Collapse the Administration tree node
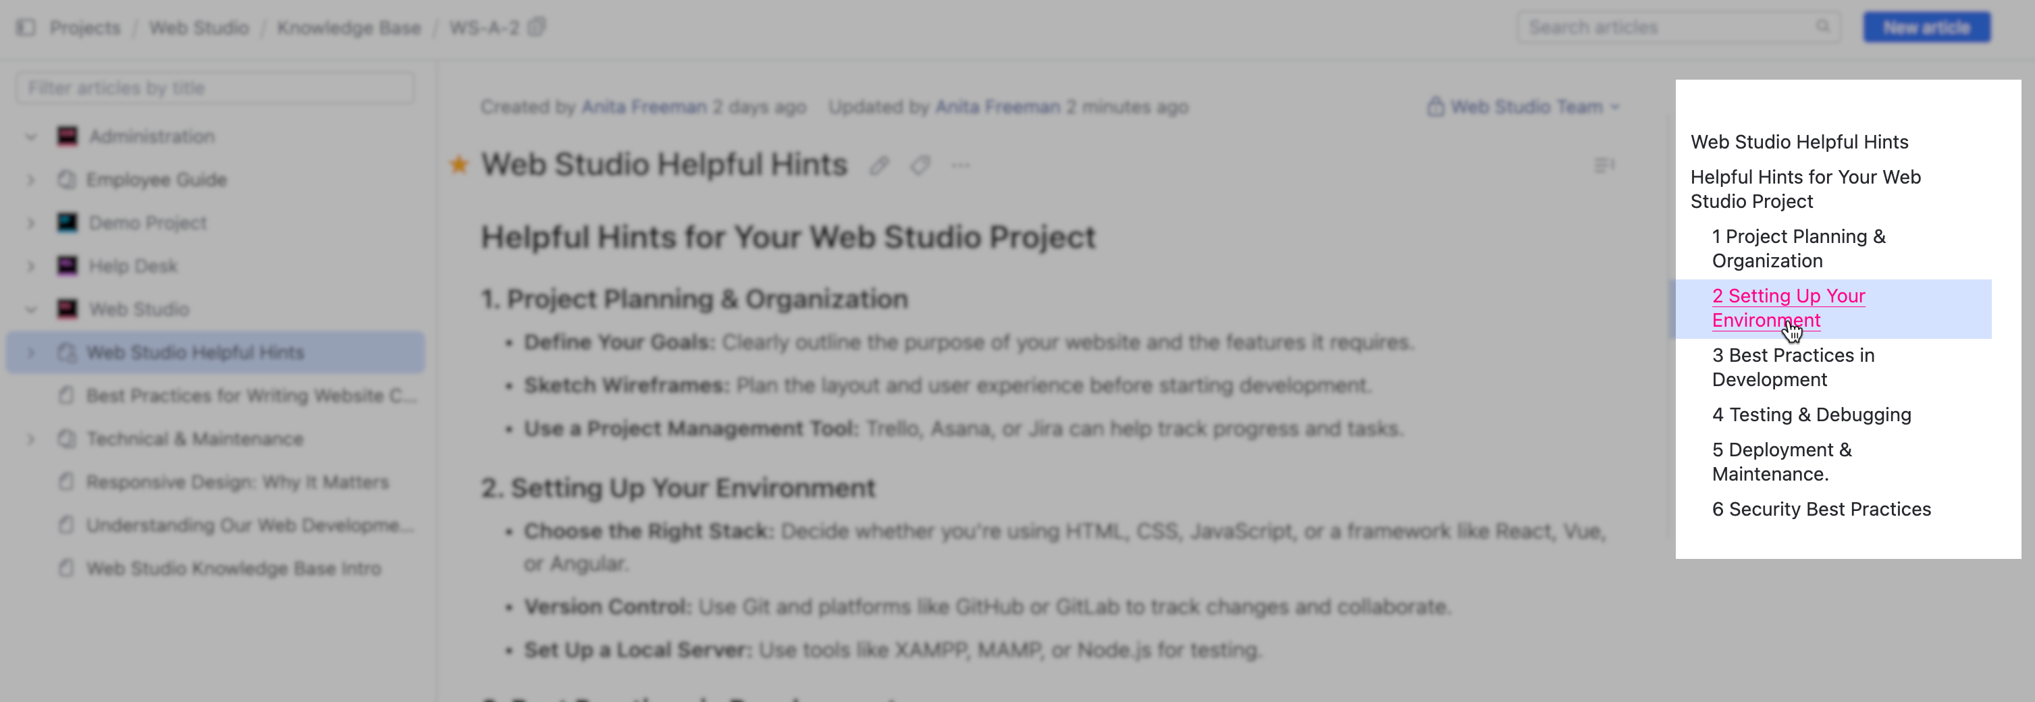 click(31, 136)
